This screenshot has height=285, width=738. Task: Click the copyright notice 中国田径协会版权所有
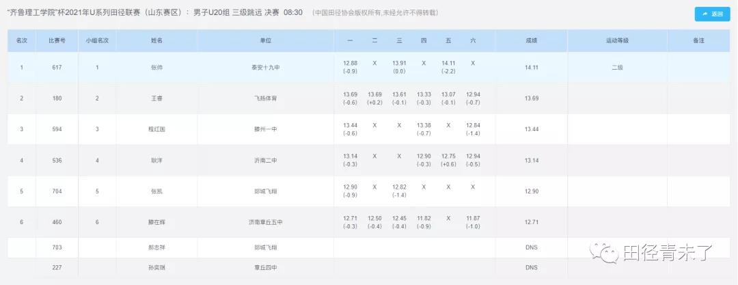(375, 13)
